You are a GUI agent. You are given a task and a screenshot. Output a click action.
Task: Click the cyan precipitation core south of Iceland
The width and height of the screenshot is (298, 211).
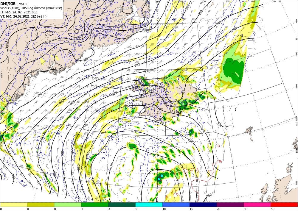point(160,177)
